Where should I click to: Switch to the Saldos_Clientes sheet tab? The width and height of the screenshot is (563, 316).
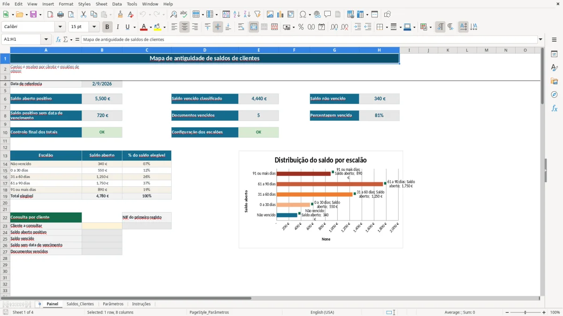pos(80,304)
